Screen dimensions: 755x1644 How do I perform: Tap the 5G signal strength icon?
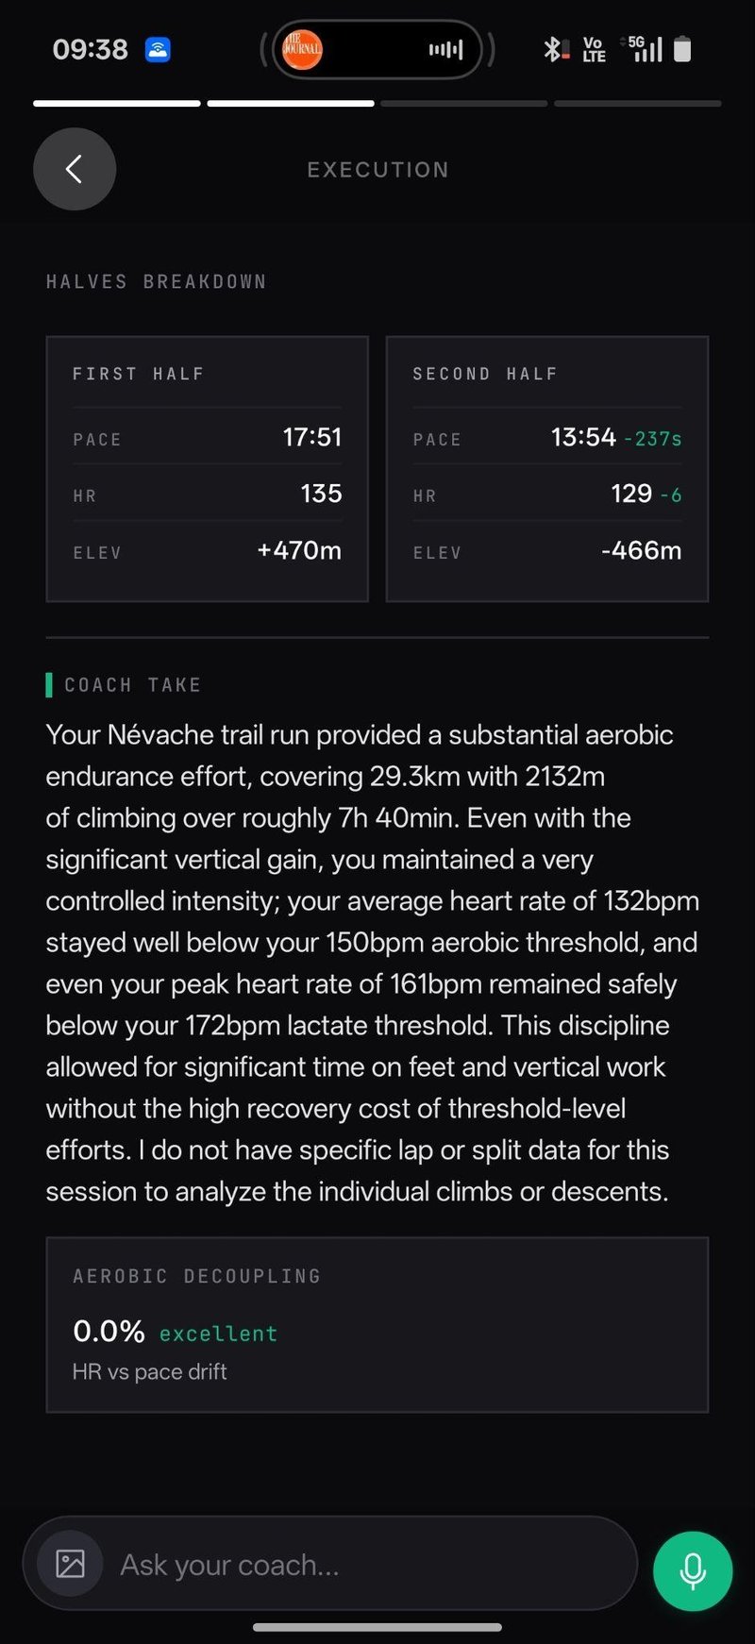click(x=642, y=49)
